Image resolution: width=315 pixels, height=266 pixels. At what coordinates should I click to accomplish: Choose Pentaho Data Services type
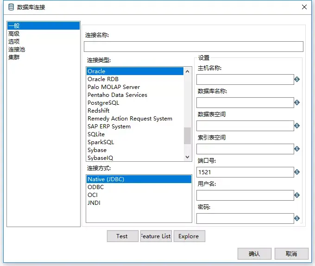pos(135,95)
